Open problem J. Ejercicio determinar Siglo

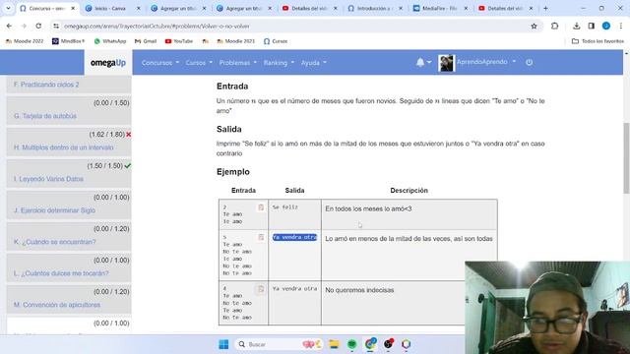coord(55,210)
